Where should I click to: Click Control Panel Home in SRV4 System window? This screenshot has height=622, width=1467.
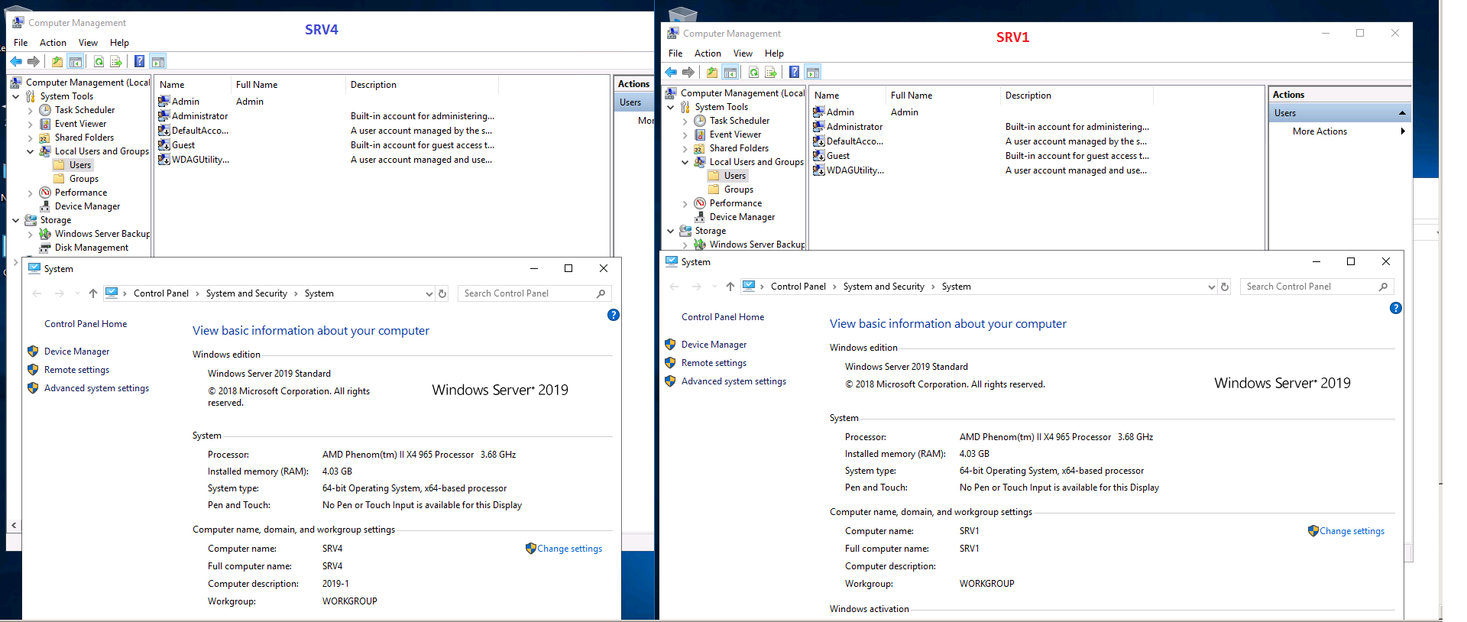86,324
